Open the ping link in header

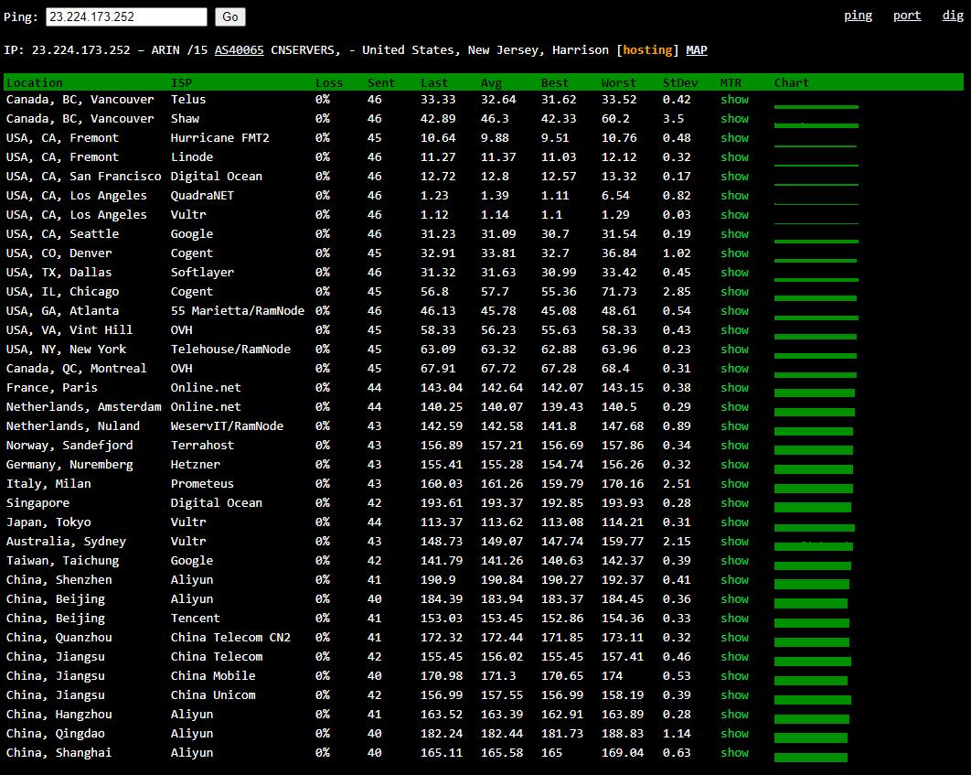[x=858, y=16]
